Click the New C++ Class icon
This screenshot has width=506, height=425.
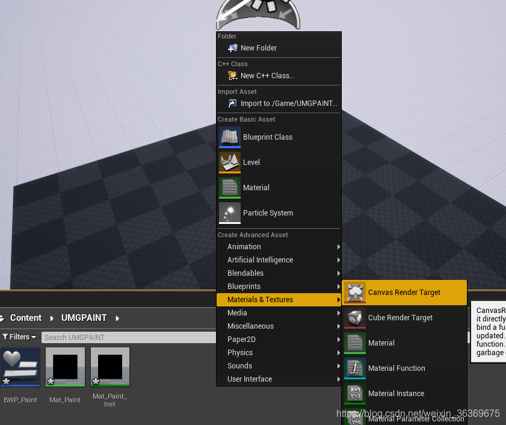coord(232,76)
